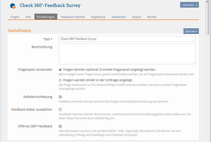Click into the Titel input field
The width and height of the screenshot is (211, 142).
tap(127, 39)
